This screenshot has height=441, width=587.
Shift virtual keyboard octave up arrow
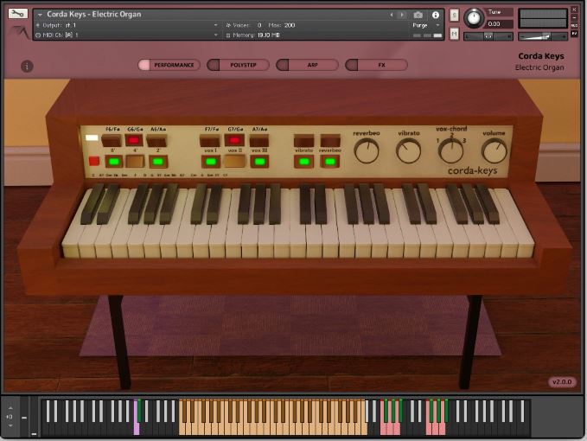click(x=10, y=408)
